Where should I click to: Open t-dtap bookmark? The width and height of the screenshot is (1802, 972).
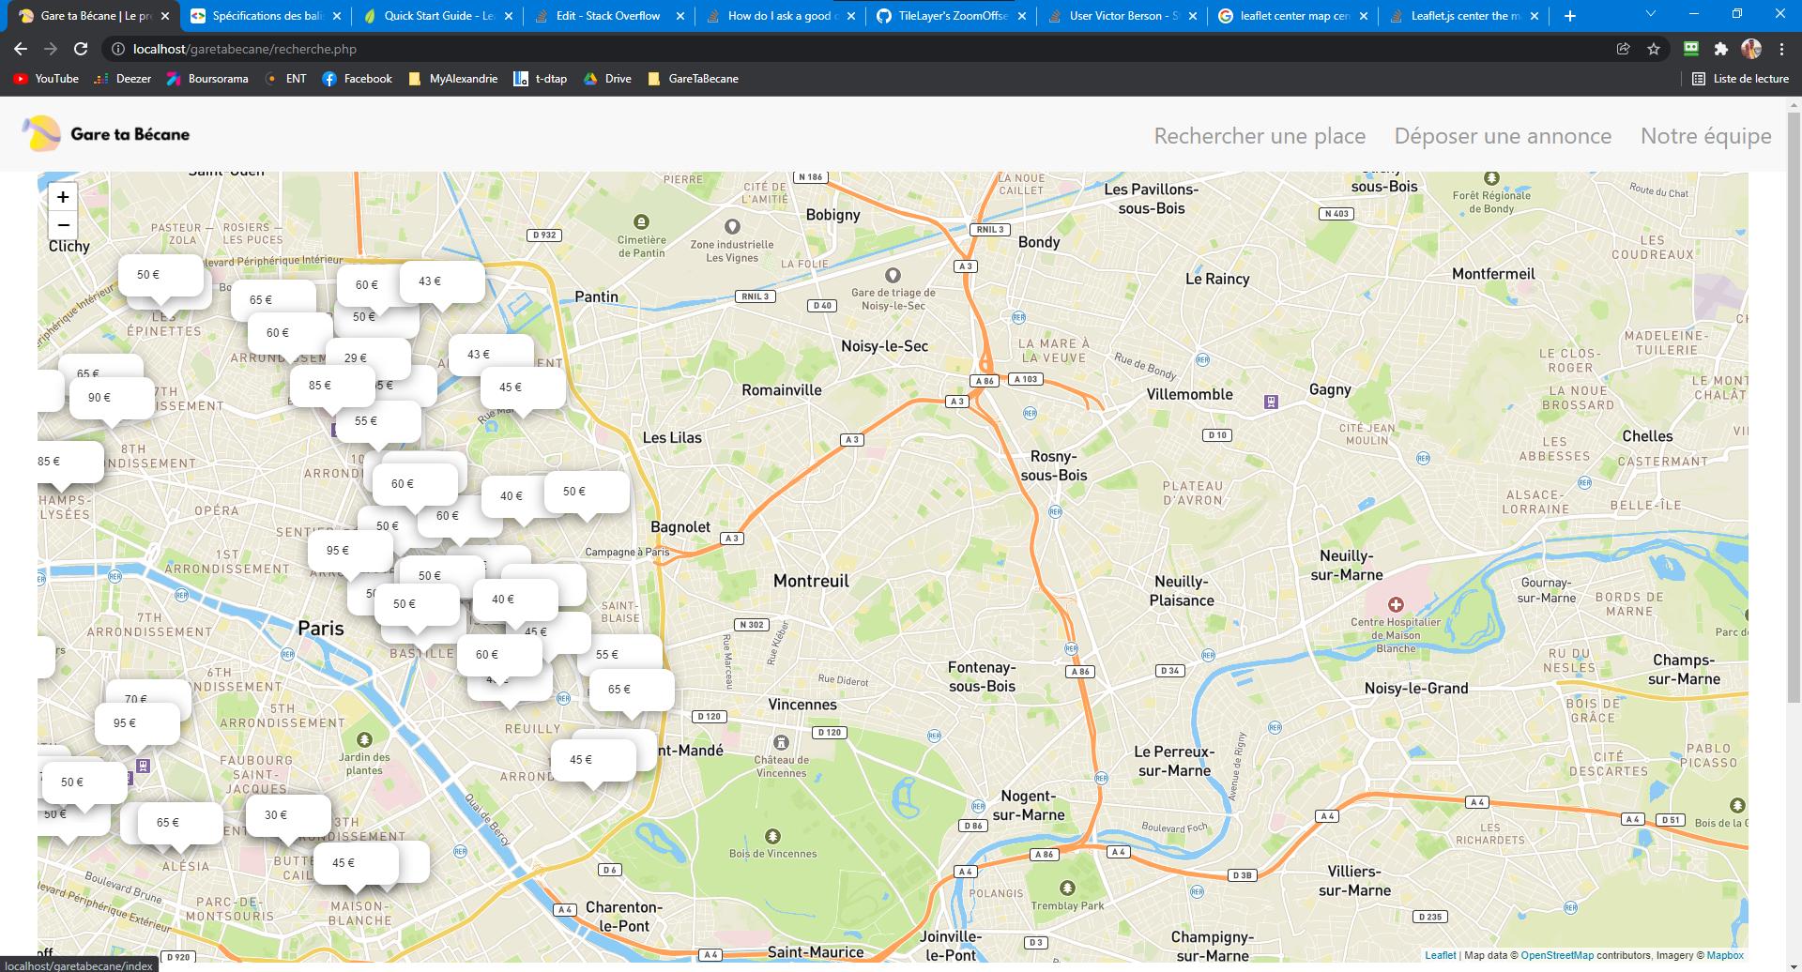pos(541,79)
